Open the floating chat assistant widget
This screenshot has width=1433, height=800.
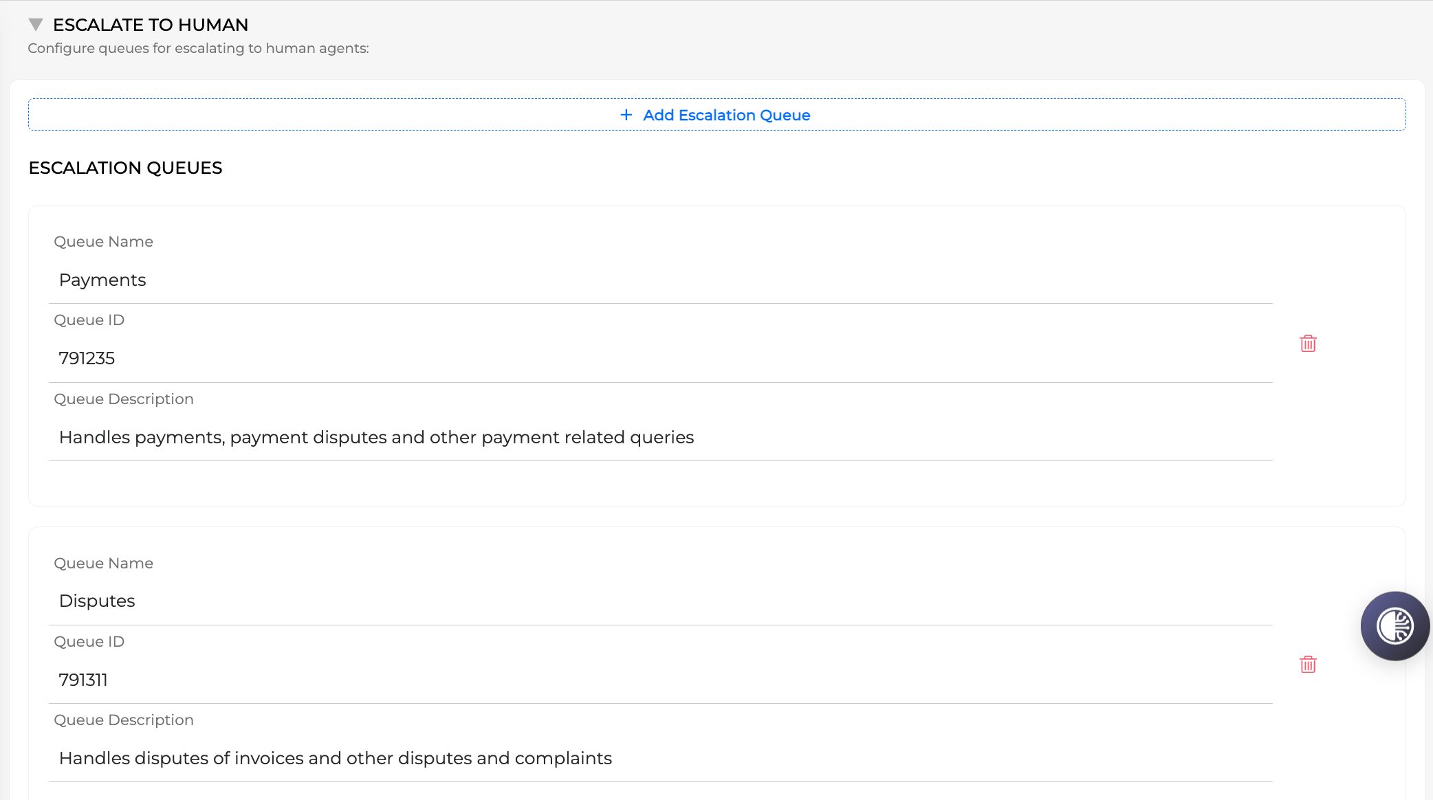pyautogui.click(x=1394, y=626)
